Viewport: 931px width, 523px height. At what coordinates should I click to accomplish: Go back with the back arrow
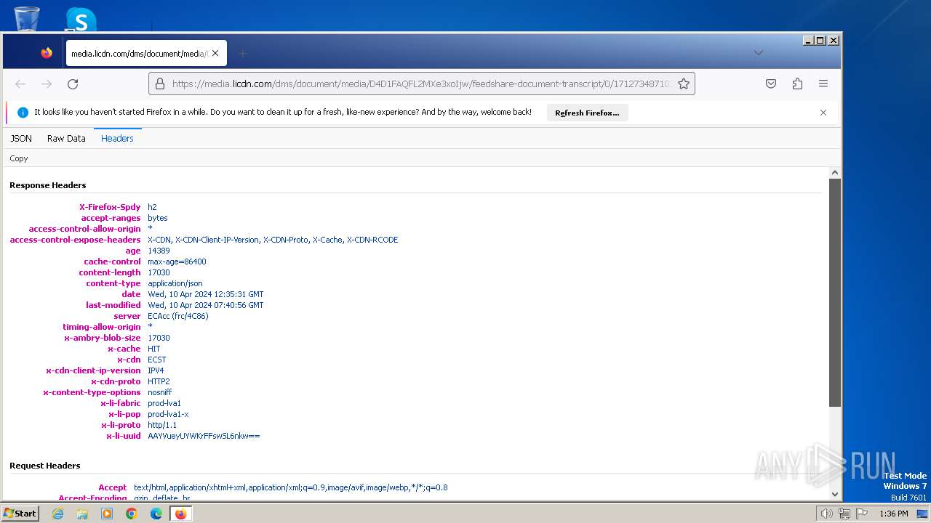(20, 84)
